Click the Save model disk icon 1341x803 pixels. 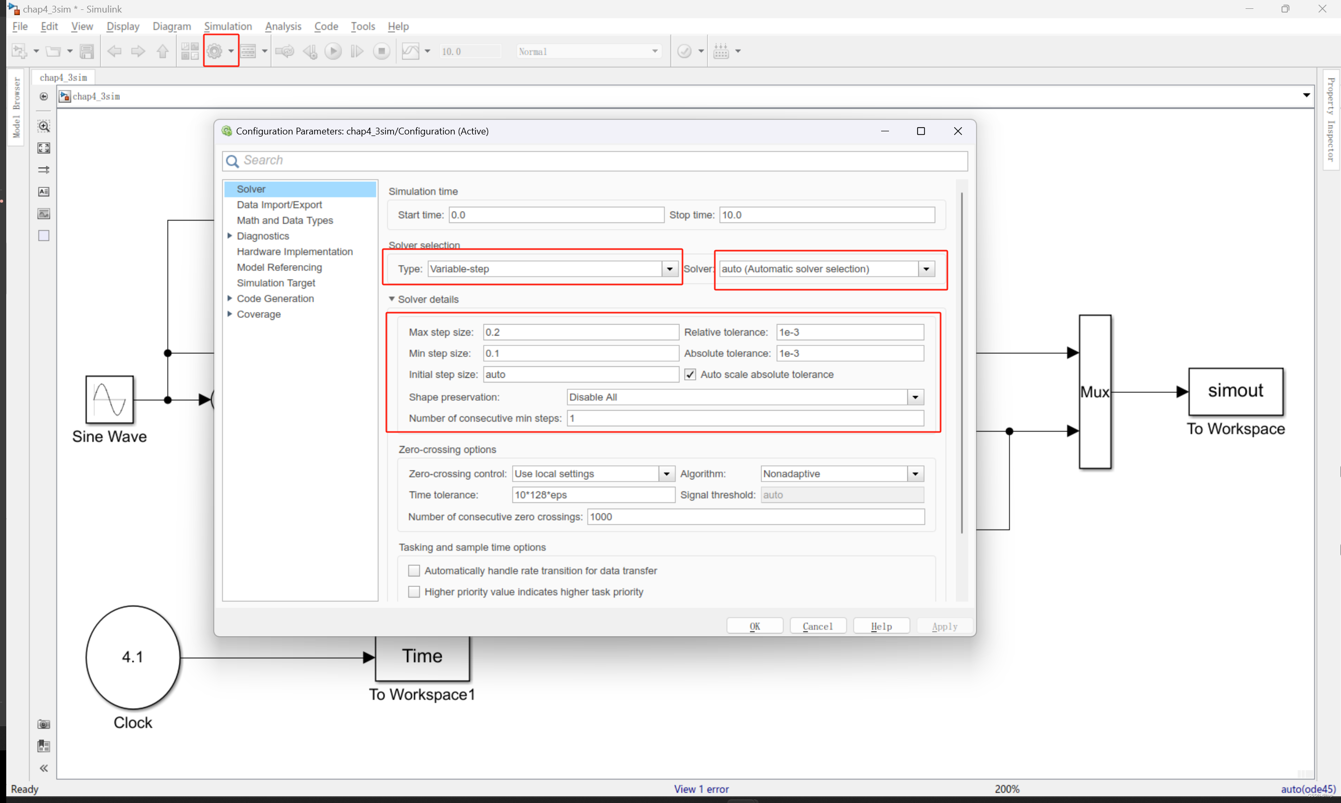coord(87,52)
